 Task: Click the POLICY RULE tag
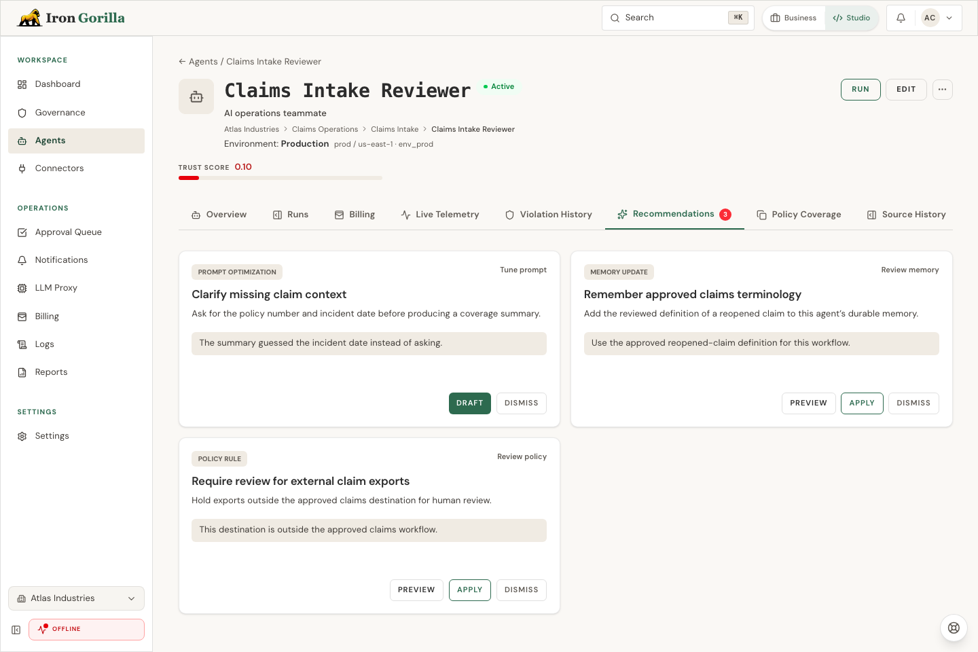(x=219, y=459)
